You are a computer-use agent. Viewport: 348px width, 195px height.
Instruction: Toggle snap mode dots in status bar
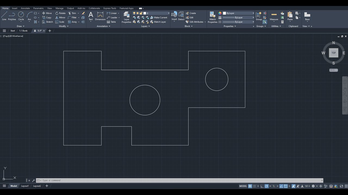(x=254, y=186)
